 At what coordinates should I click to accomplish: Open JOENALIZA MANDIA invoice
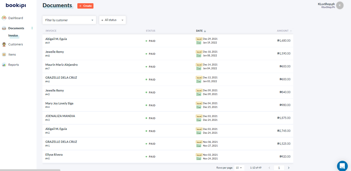click(168, 118)
